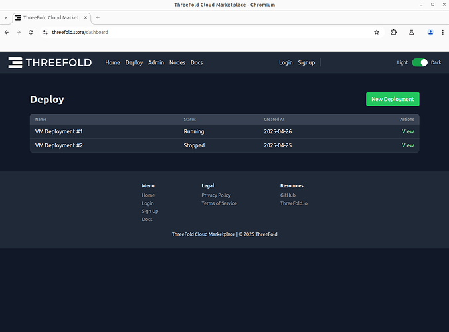Click the Resources footer heading
The image size is (449, 332).
coord(292,186)
